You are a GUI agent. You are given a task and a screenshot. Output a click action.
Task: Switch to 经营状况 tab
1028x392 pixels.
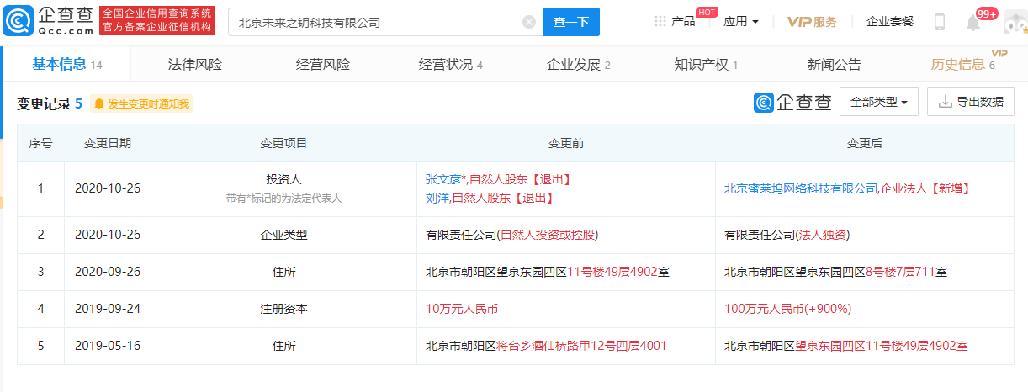click(451, 64)
